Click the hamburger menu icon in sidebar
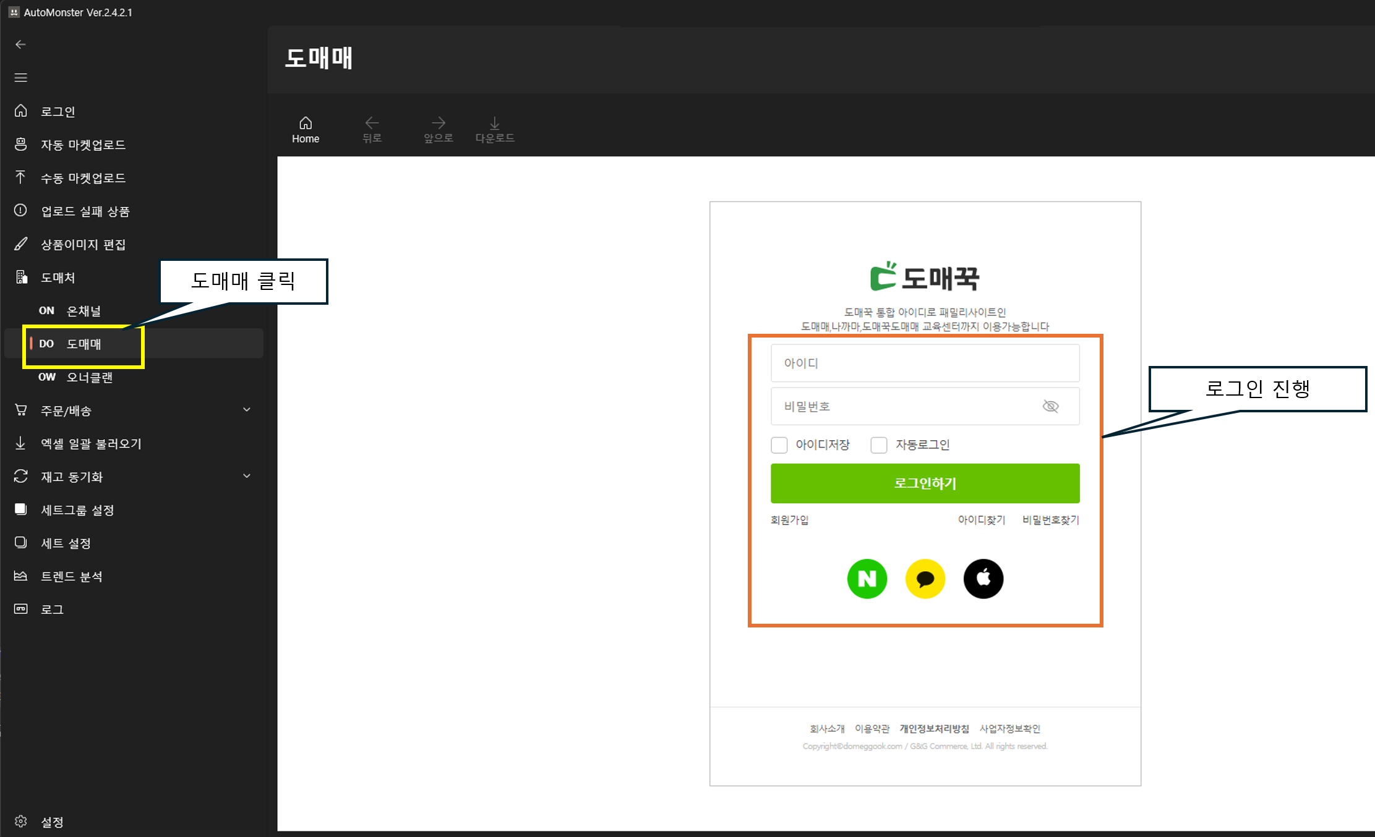The width and height of the screenshot is (1375, 837). (21, 78)
